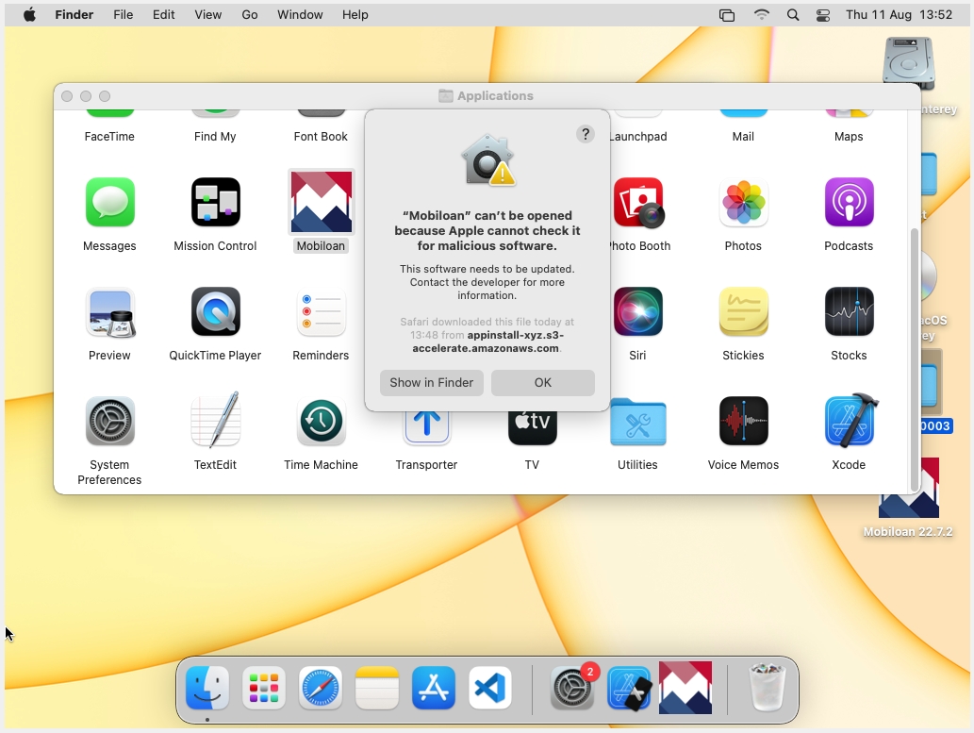The image size is (974, 733).
Task: Launch QuickTime Player from Applications
Action: coord(215,312)
